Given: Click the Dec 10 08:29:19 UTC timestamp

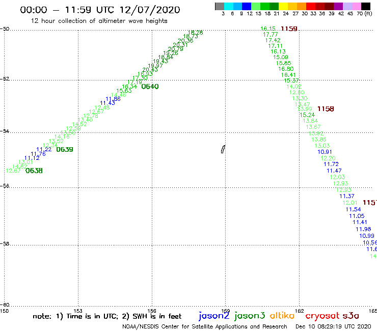Looking at the screenshot, I should pos(333,327).
